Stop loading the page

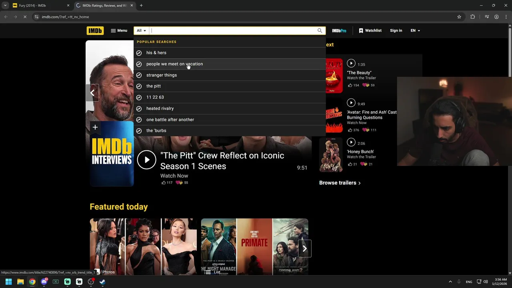tap(25, 17)
